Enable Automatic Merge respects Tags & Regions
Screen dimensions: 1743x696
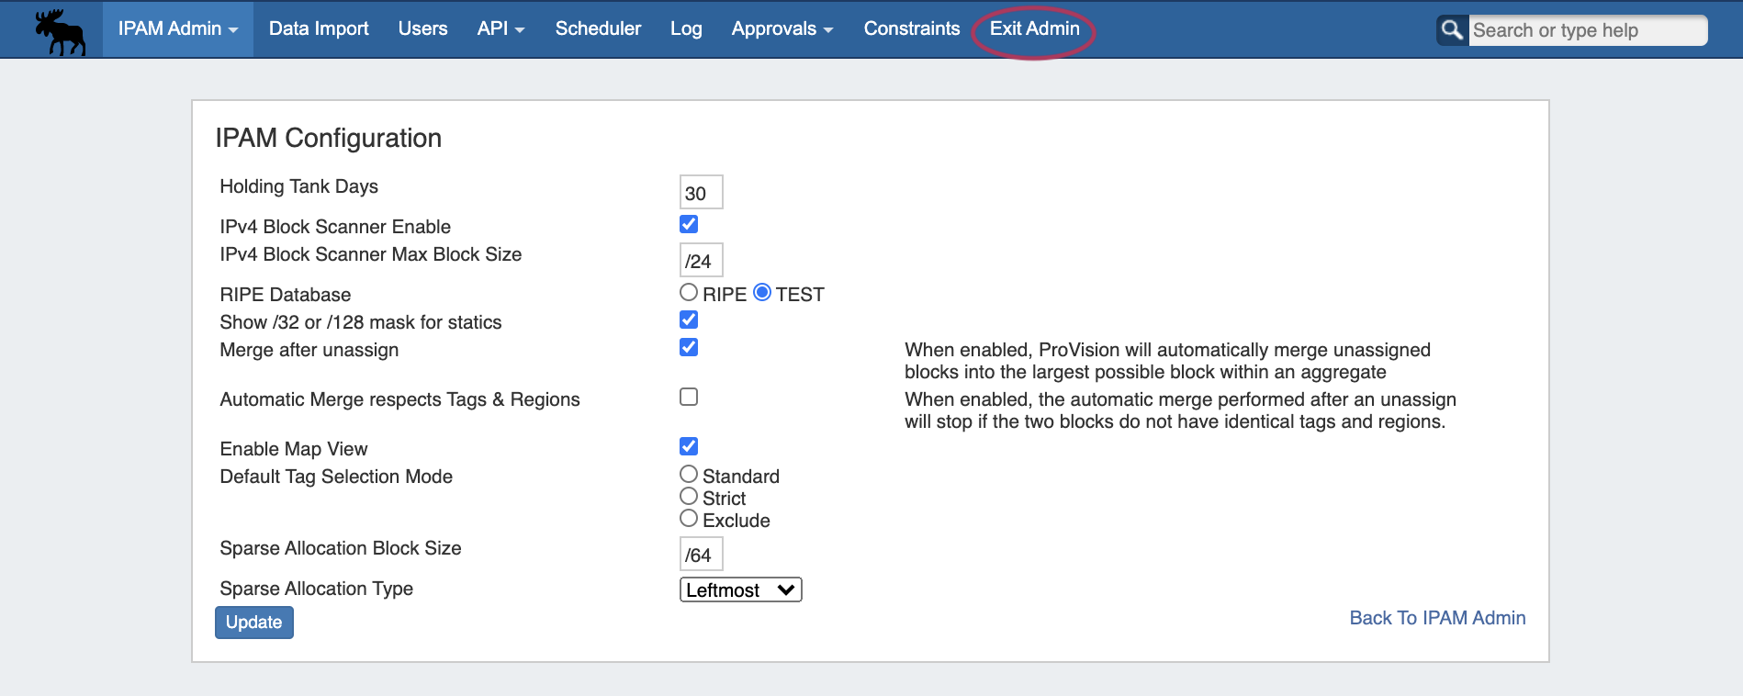click(689, 397)
